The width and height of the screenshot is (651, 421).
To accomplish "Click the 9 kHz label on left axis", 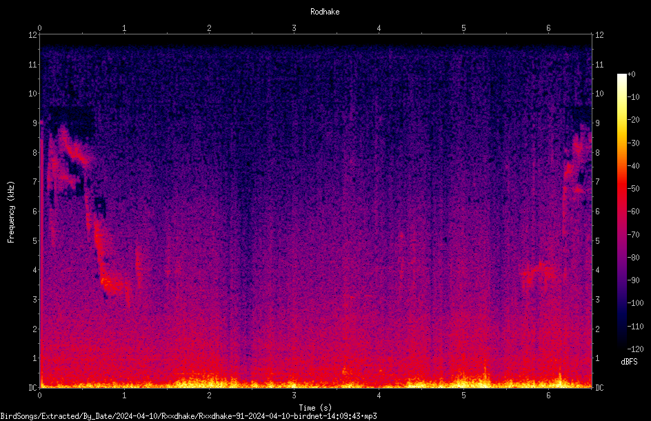I will (35, 123).
